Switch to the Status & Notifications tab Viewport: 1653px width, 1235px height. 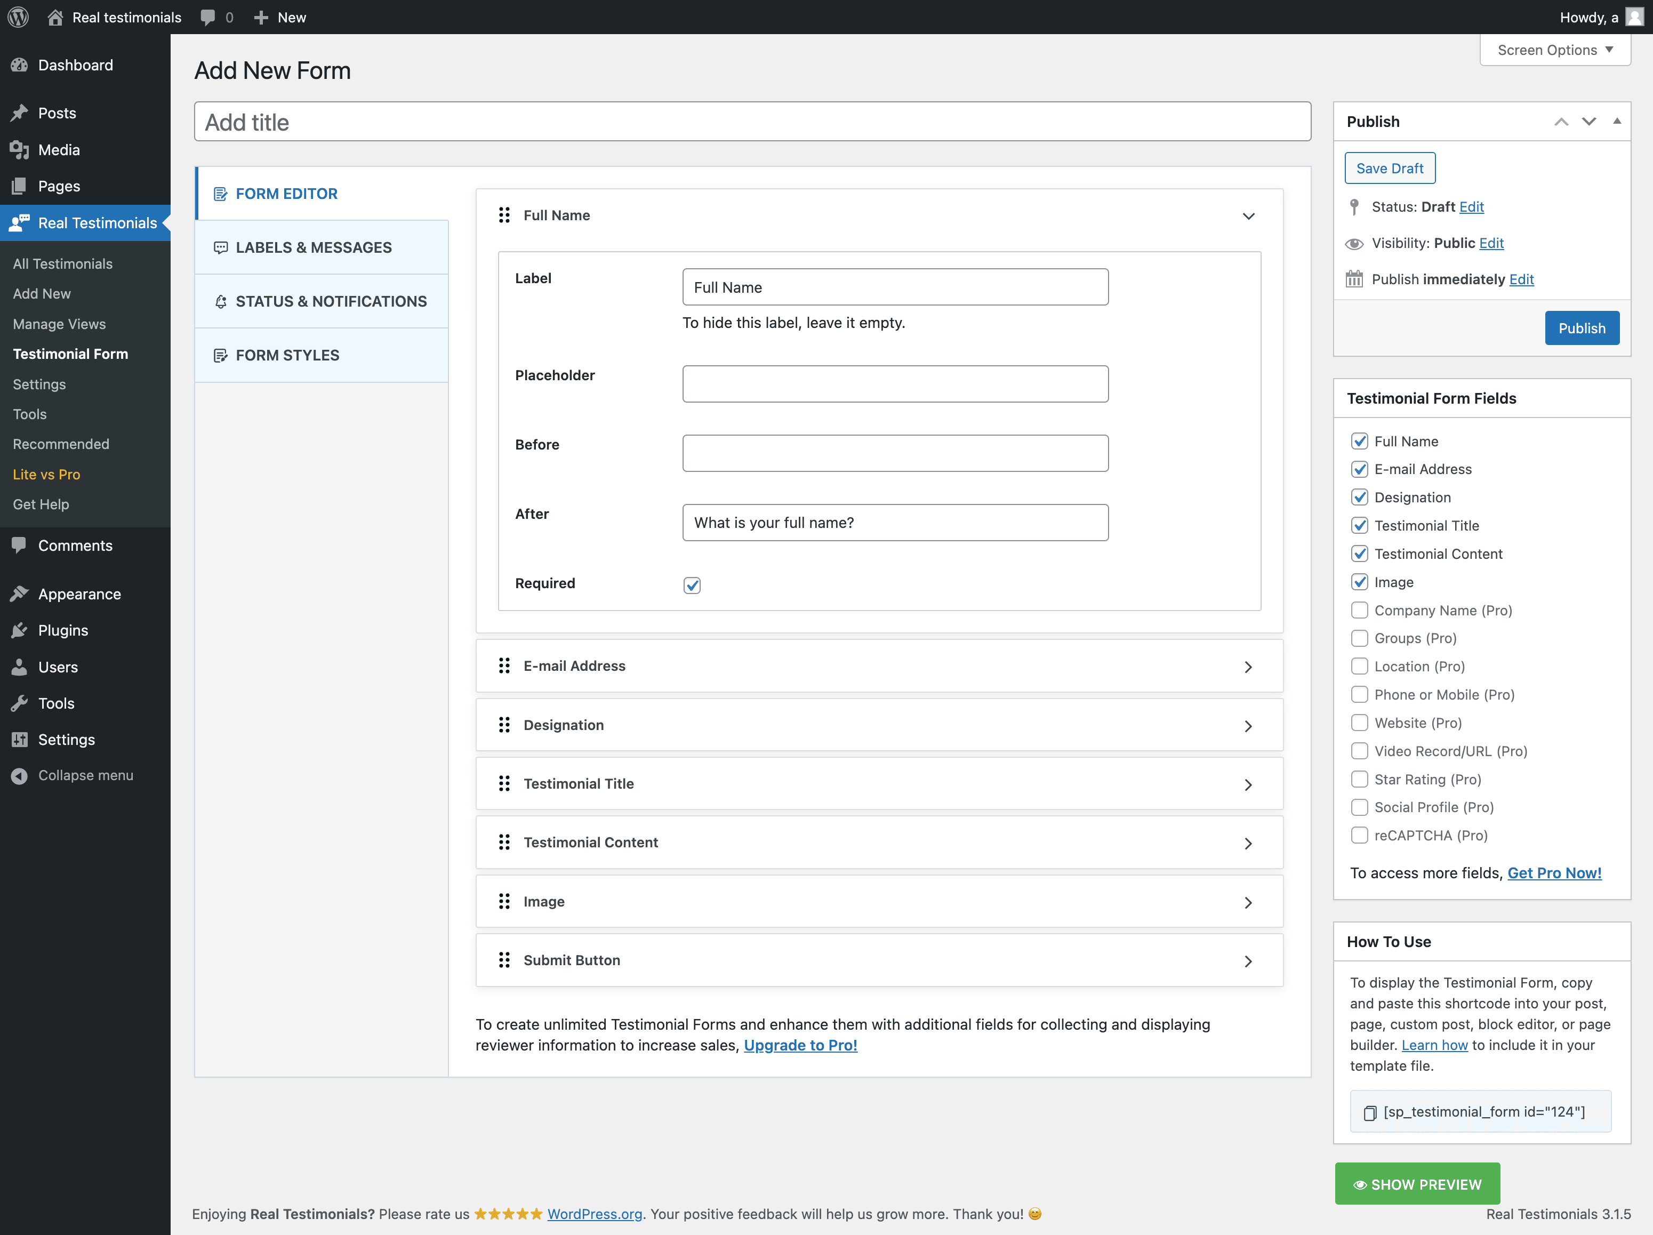[x=322, y=301]
